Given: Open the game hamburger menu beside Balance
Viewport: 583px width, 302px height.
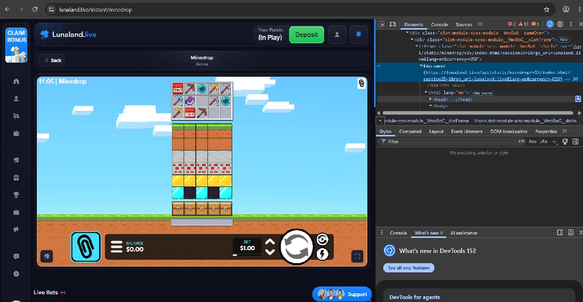Looking at the screenshot, I should click(x=117, y=247).
